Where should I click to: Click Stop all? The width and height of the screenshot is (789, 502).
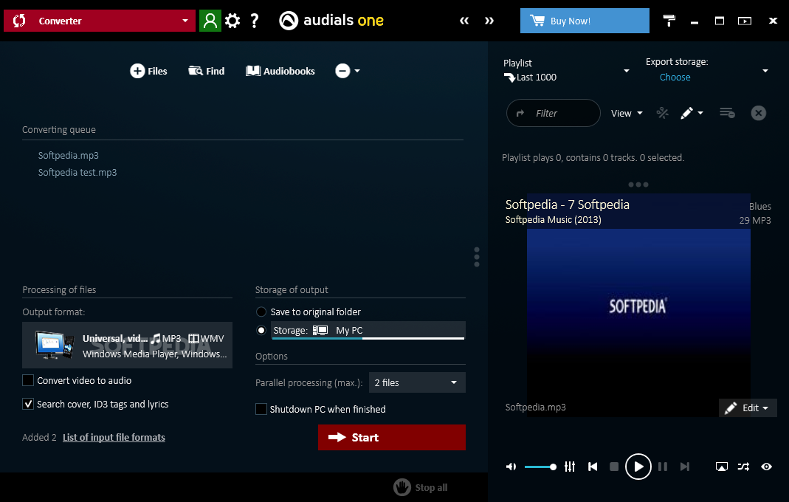tap(421, 487)
